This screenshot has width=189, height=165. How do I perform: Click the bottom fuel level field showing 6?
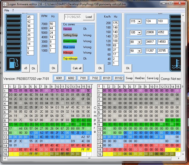click(x=30, y=53)
